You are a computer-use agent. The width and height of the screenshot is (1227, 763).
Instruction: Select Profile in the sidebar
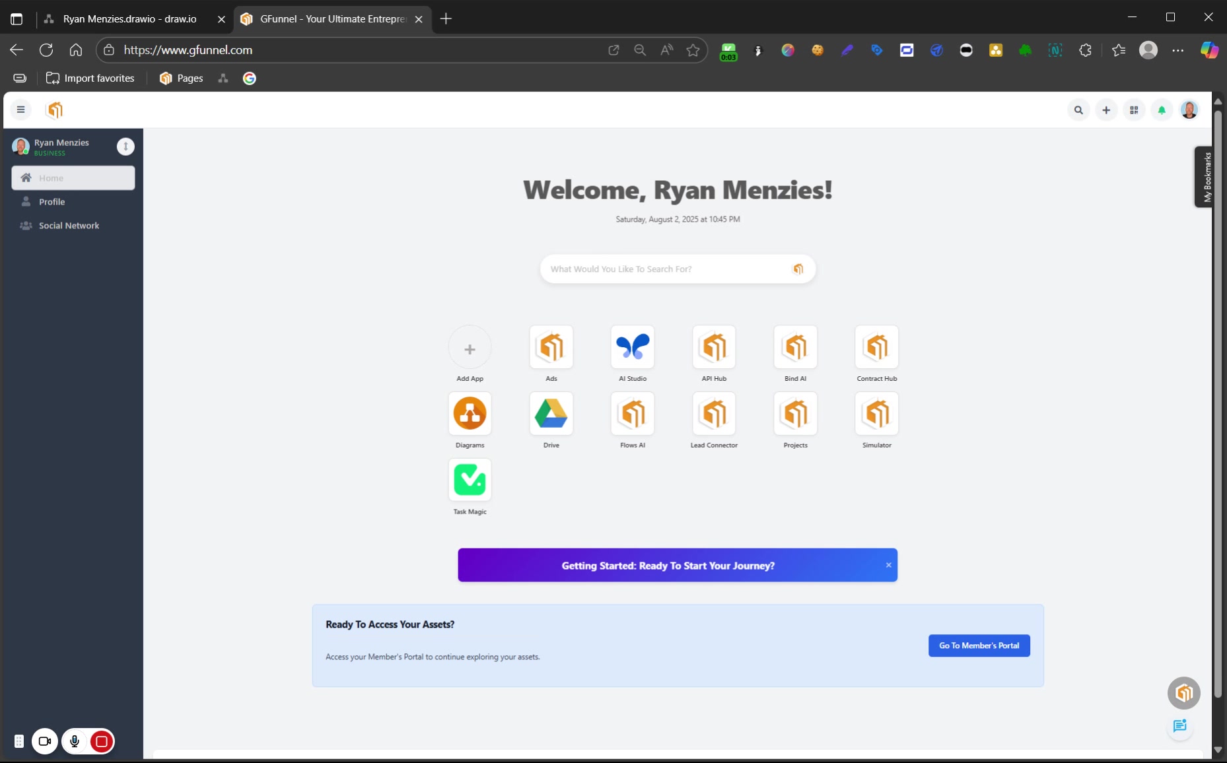point(52,202)
